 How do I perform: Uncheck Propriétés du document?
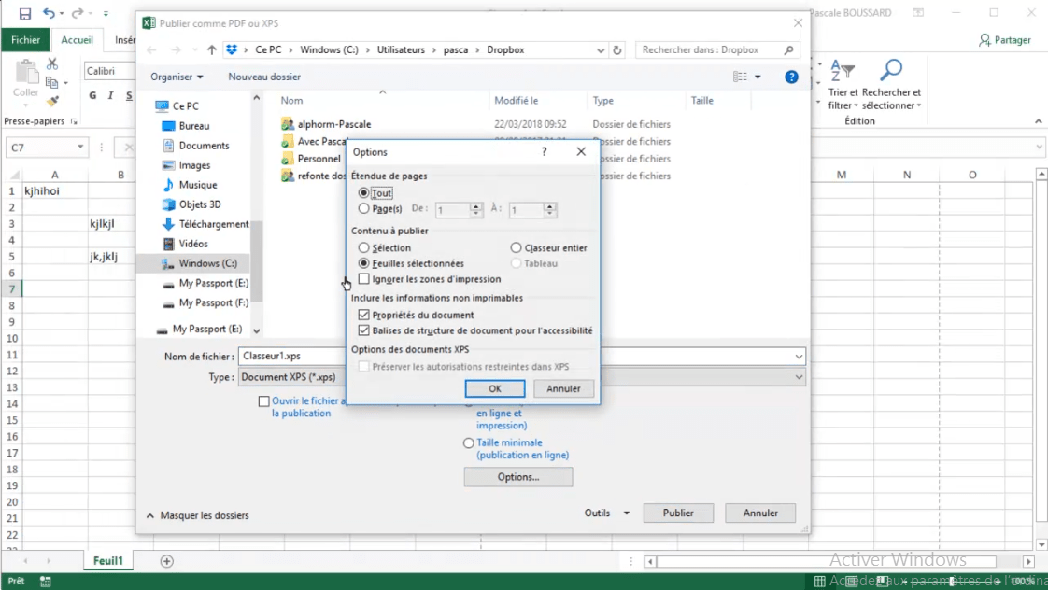pyautogui.click(x=362, y=315)
